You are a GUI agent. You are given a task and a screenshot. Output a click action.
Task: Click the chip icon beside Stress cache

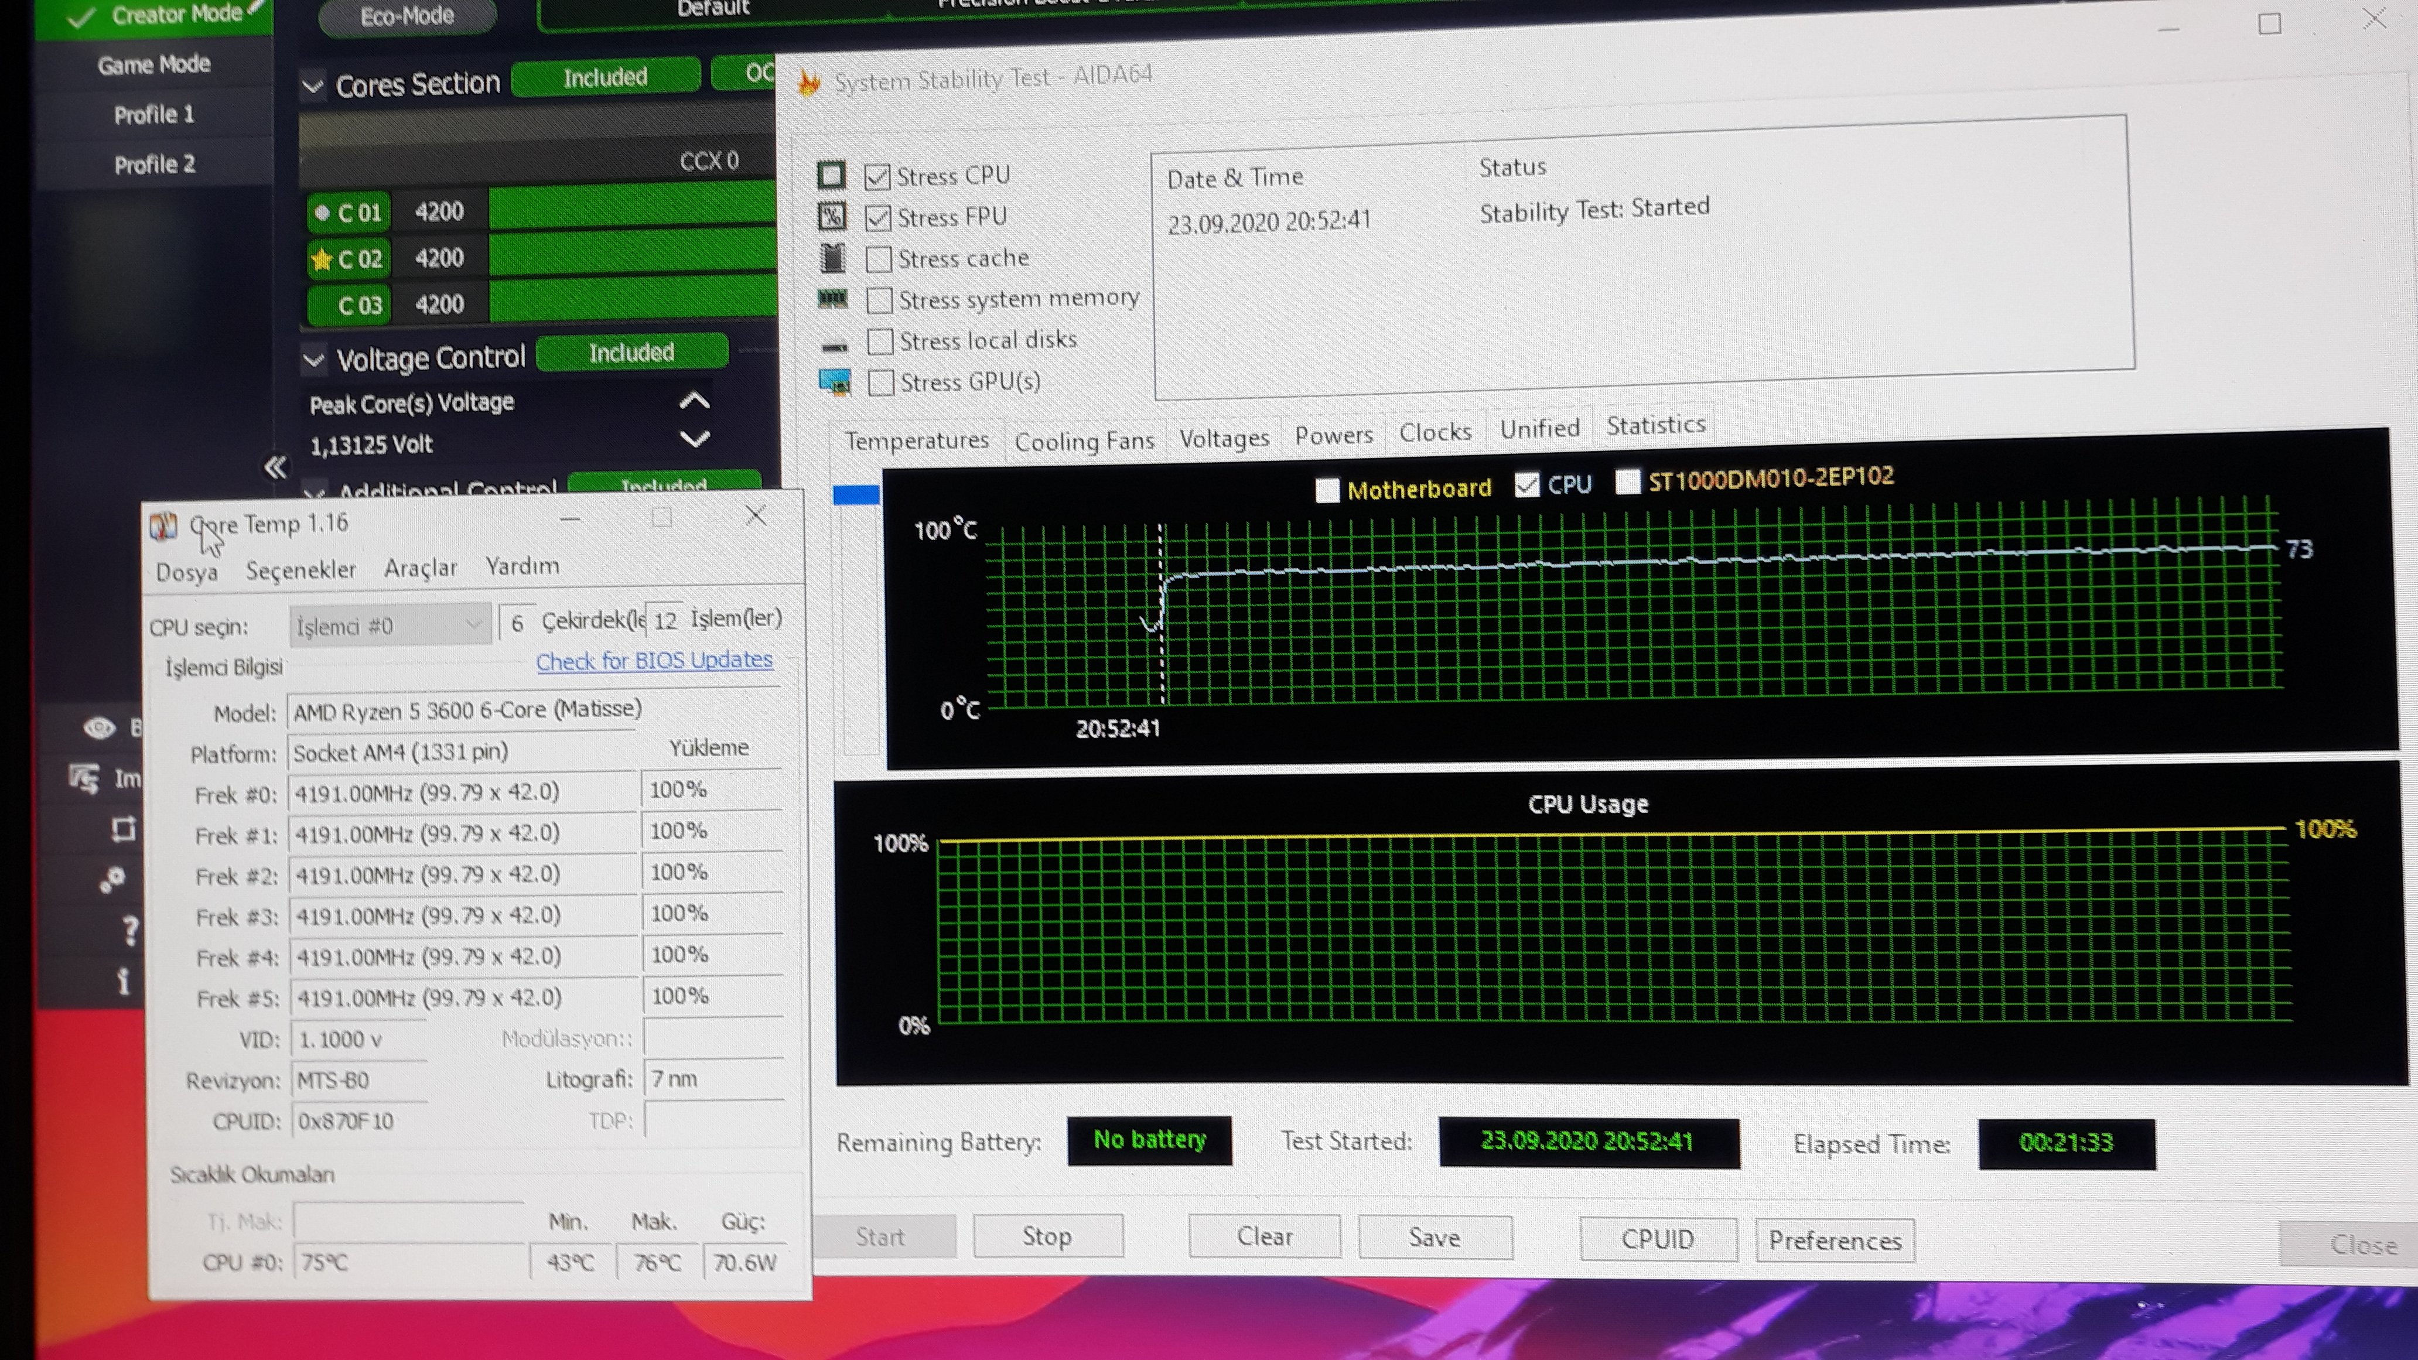(832, 257)
